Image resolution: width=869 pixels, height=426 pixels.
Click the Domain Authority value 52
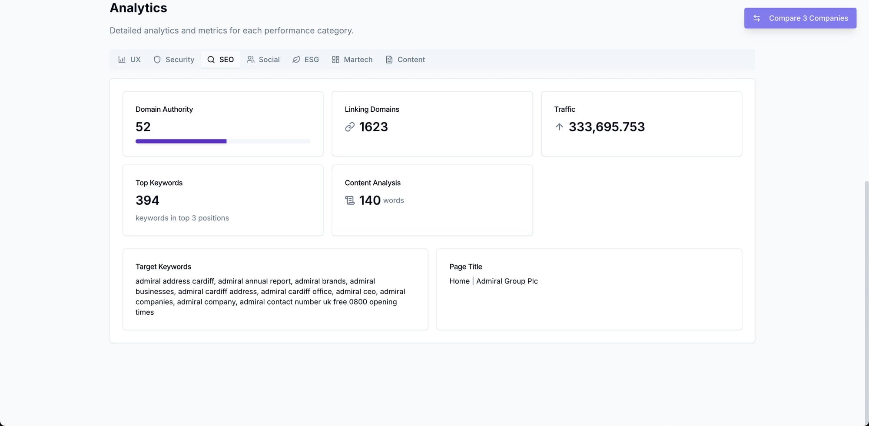143,127
